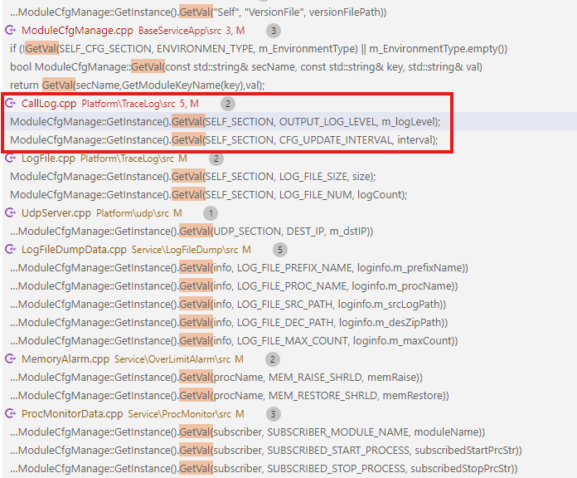Click match count badge 2 for LogFile.cpp
Image resolution: width=577 pixels, height=478 pixels.
pos(216,159)
